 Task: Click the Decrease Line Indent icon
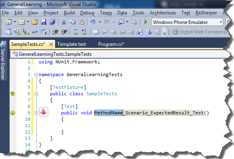click(x=55, y=32)
